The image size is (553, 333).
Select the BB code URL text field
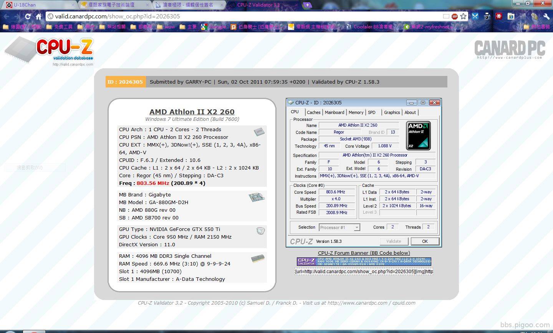pos(364,271)
